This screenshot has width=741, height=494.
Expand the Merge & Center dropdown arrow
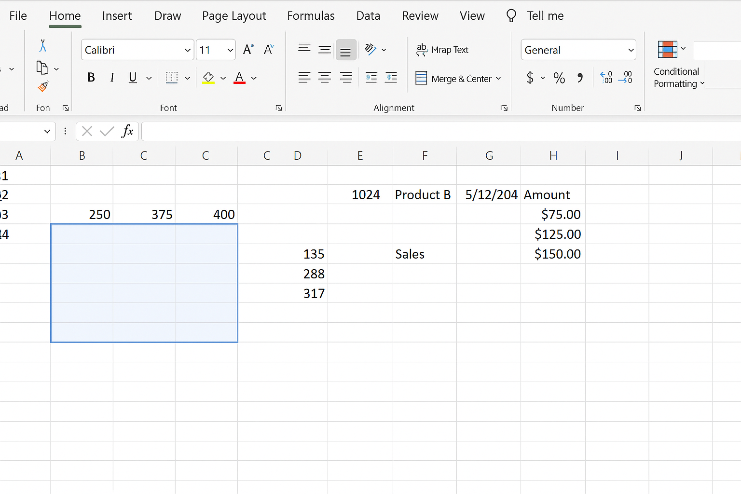[498, 78]
